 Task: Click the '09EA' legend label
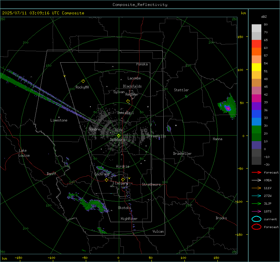268,180
